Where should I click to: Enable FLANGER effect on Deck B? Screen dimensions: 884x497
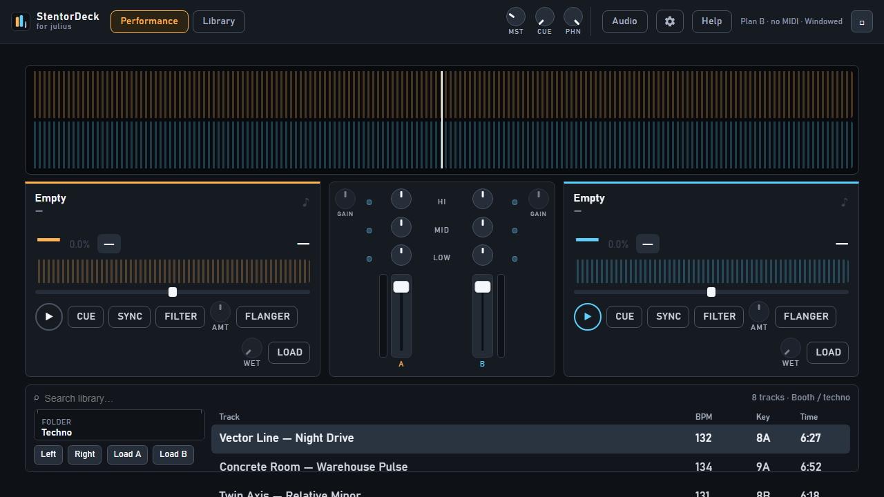[x=806, y=317]
